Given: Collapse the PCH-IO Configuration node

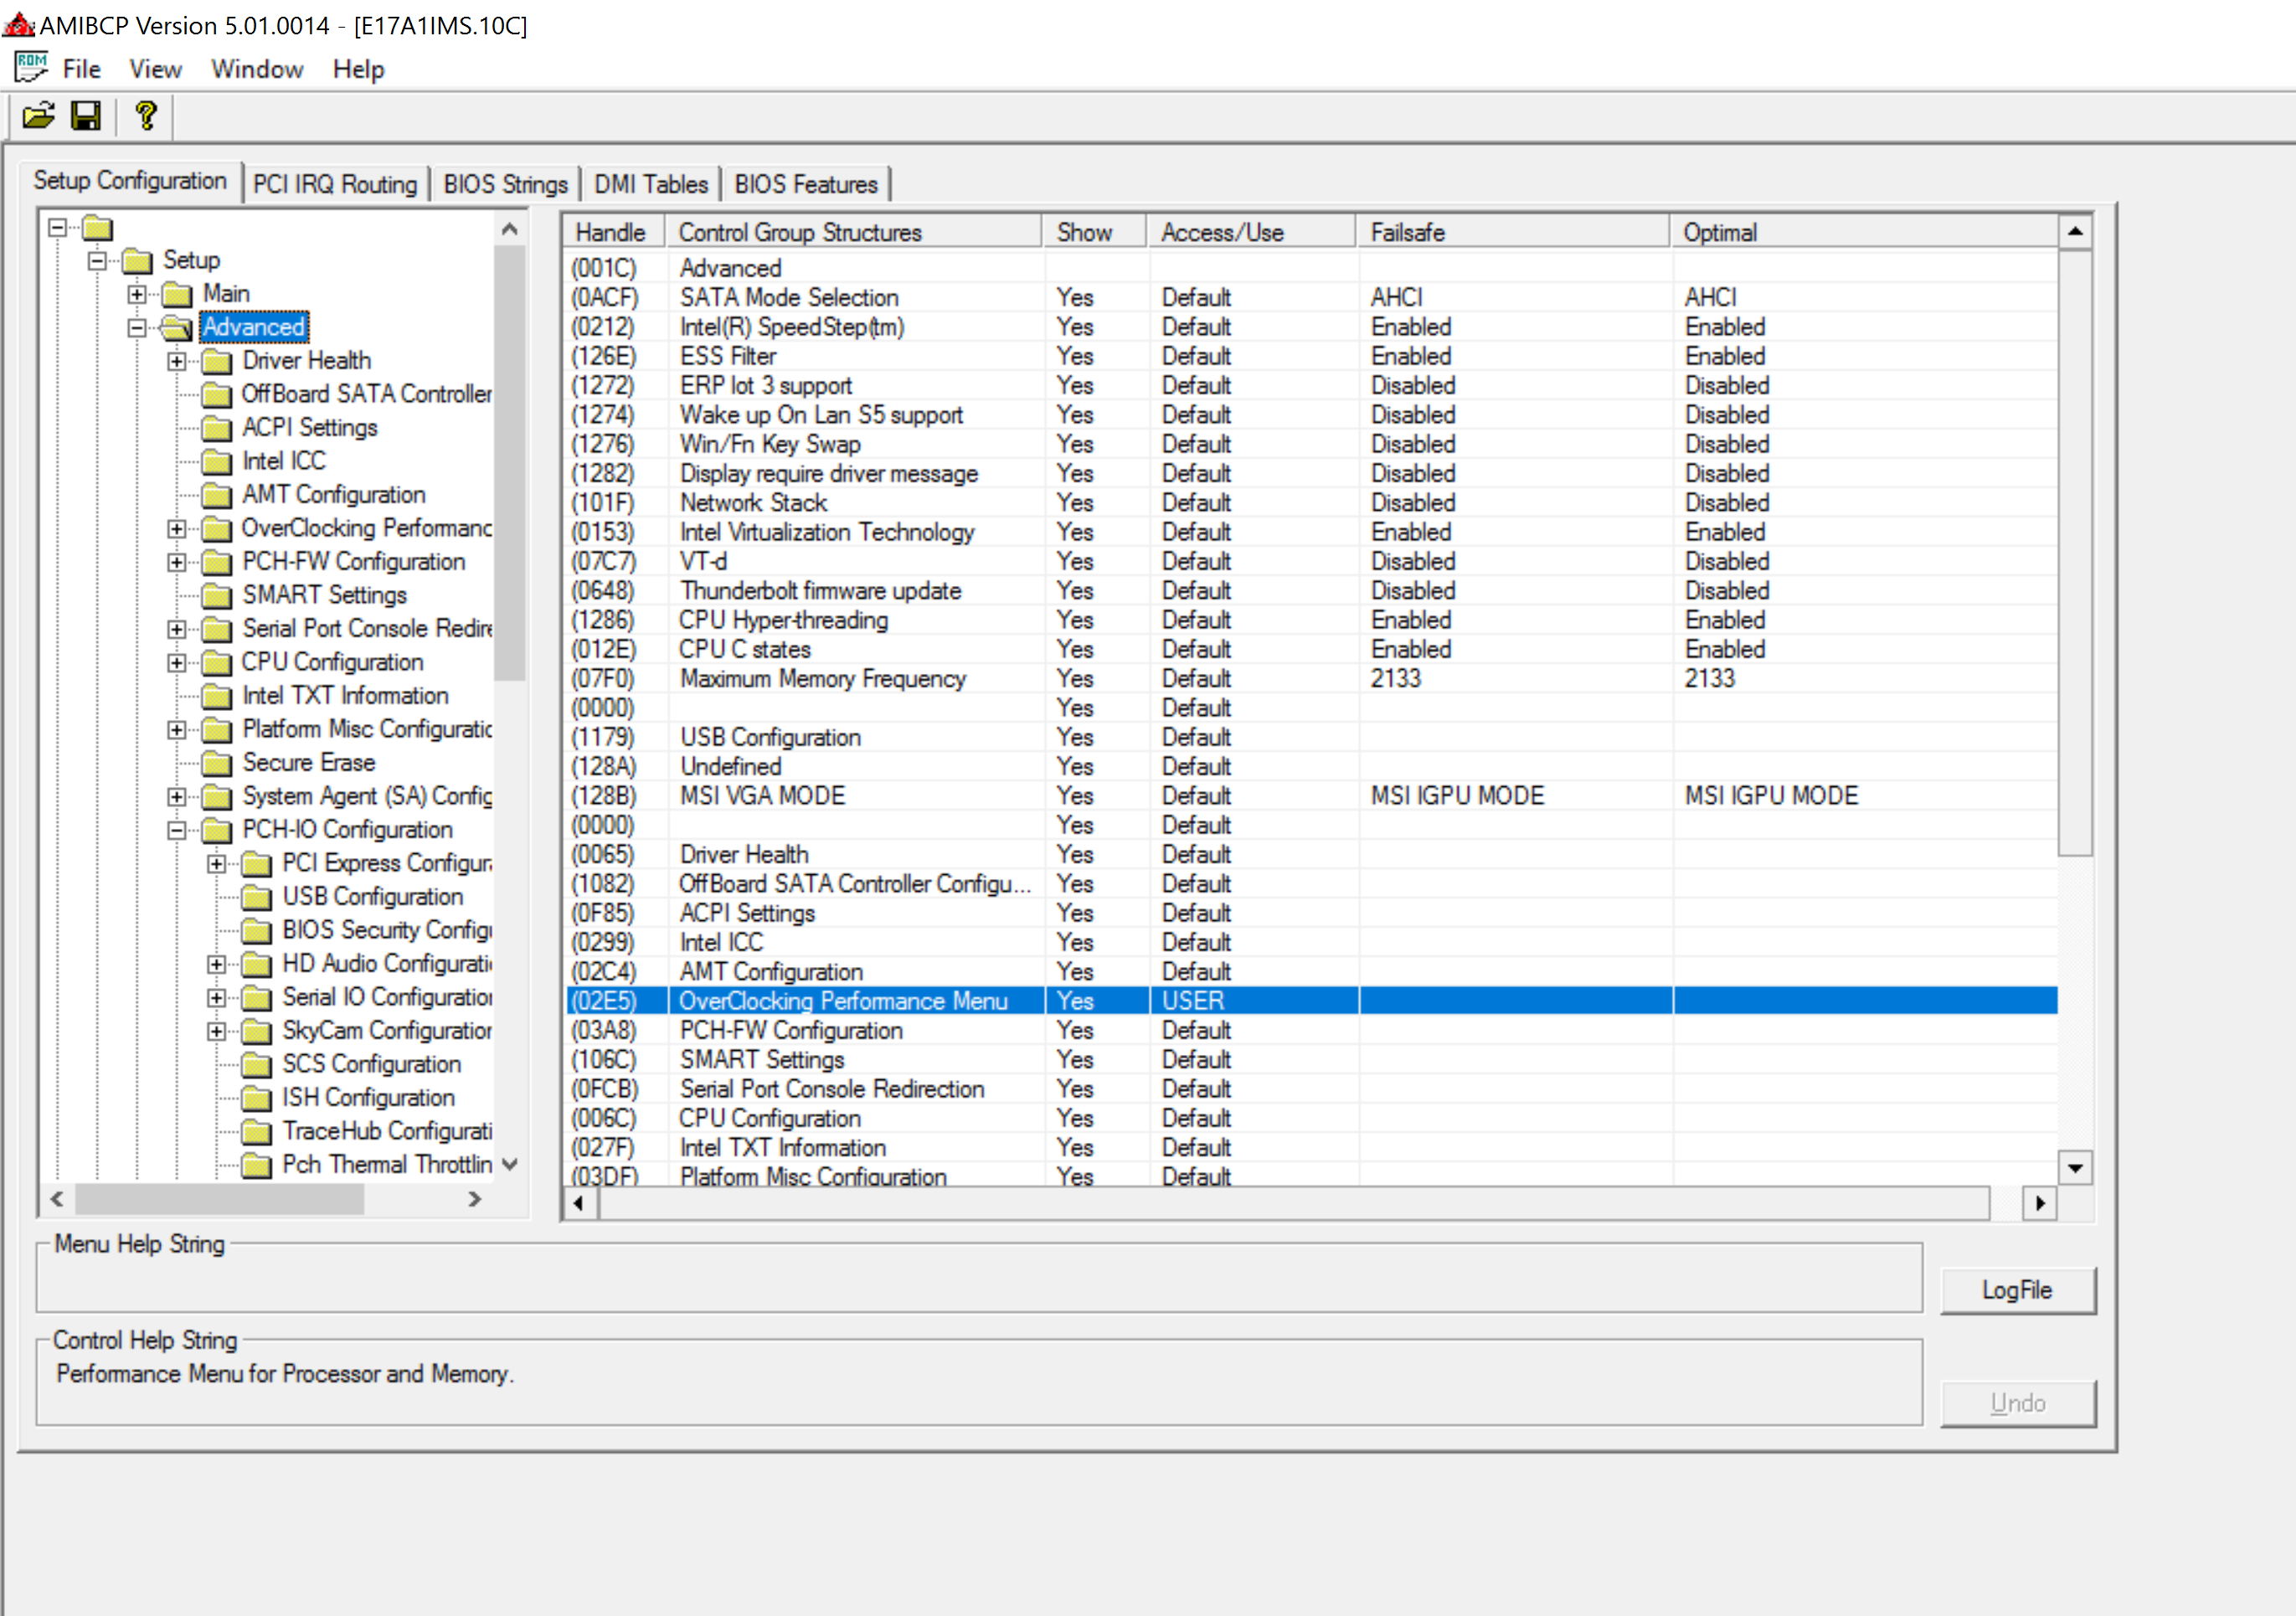Looking at the screenshot, I should pyautogui.click(x=177, y=830).
